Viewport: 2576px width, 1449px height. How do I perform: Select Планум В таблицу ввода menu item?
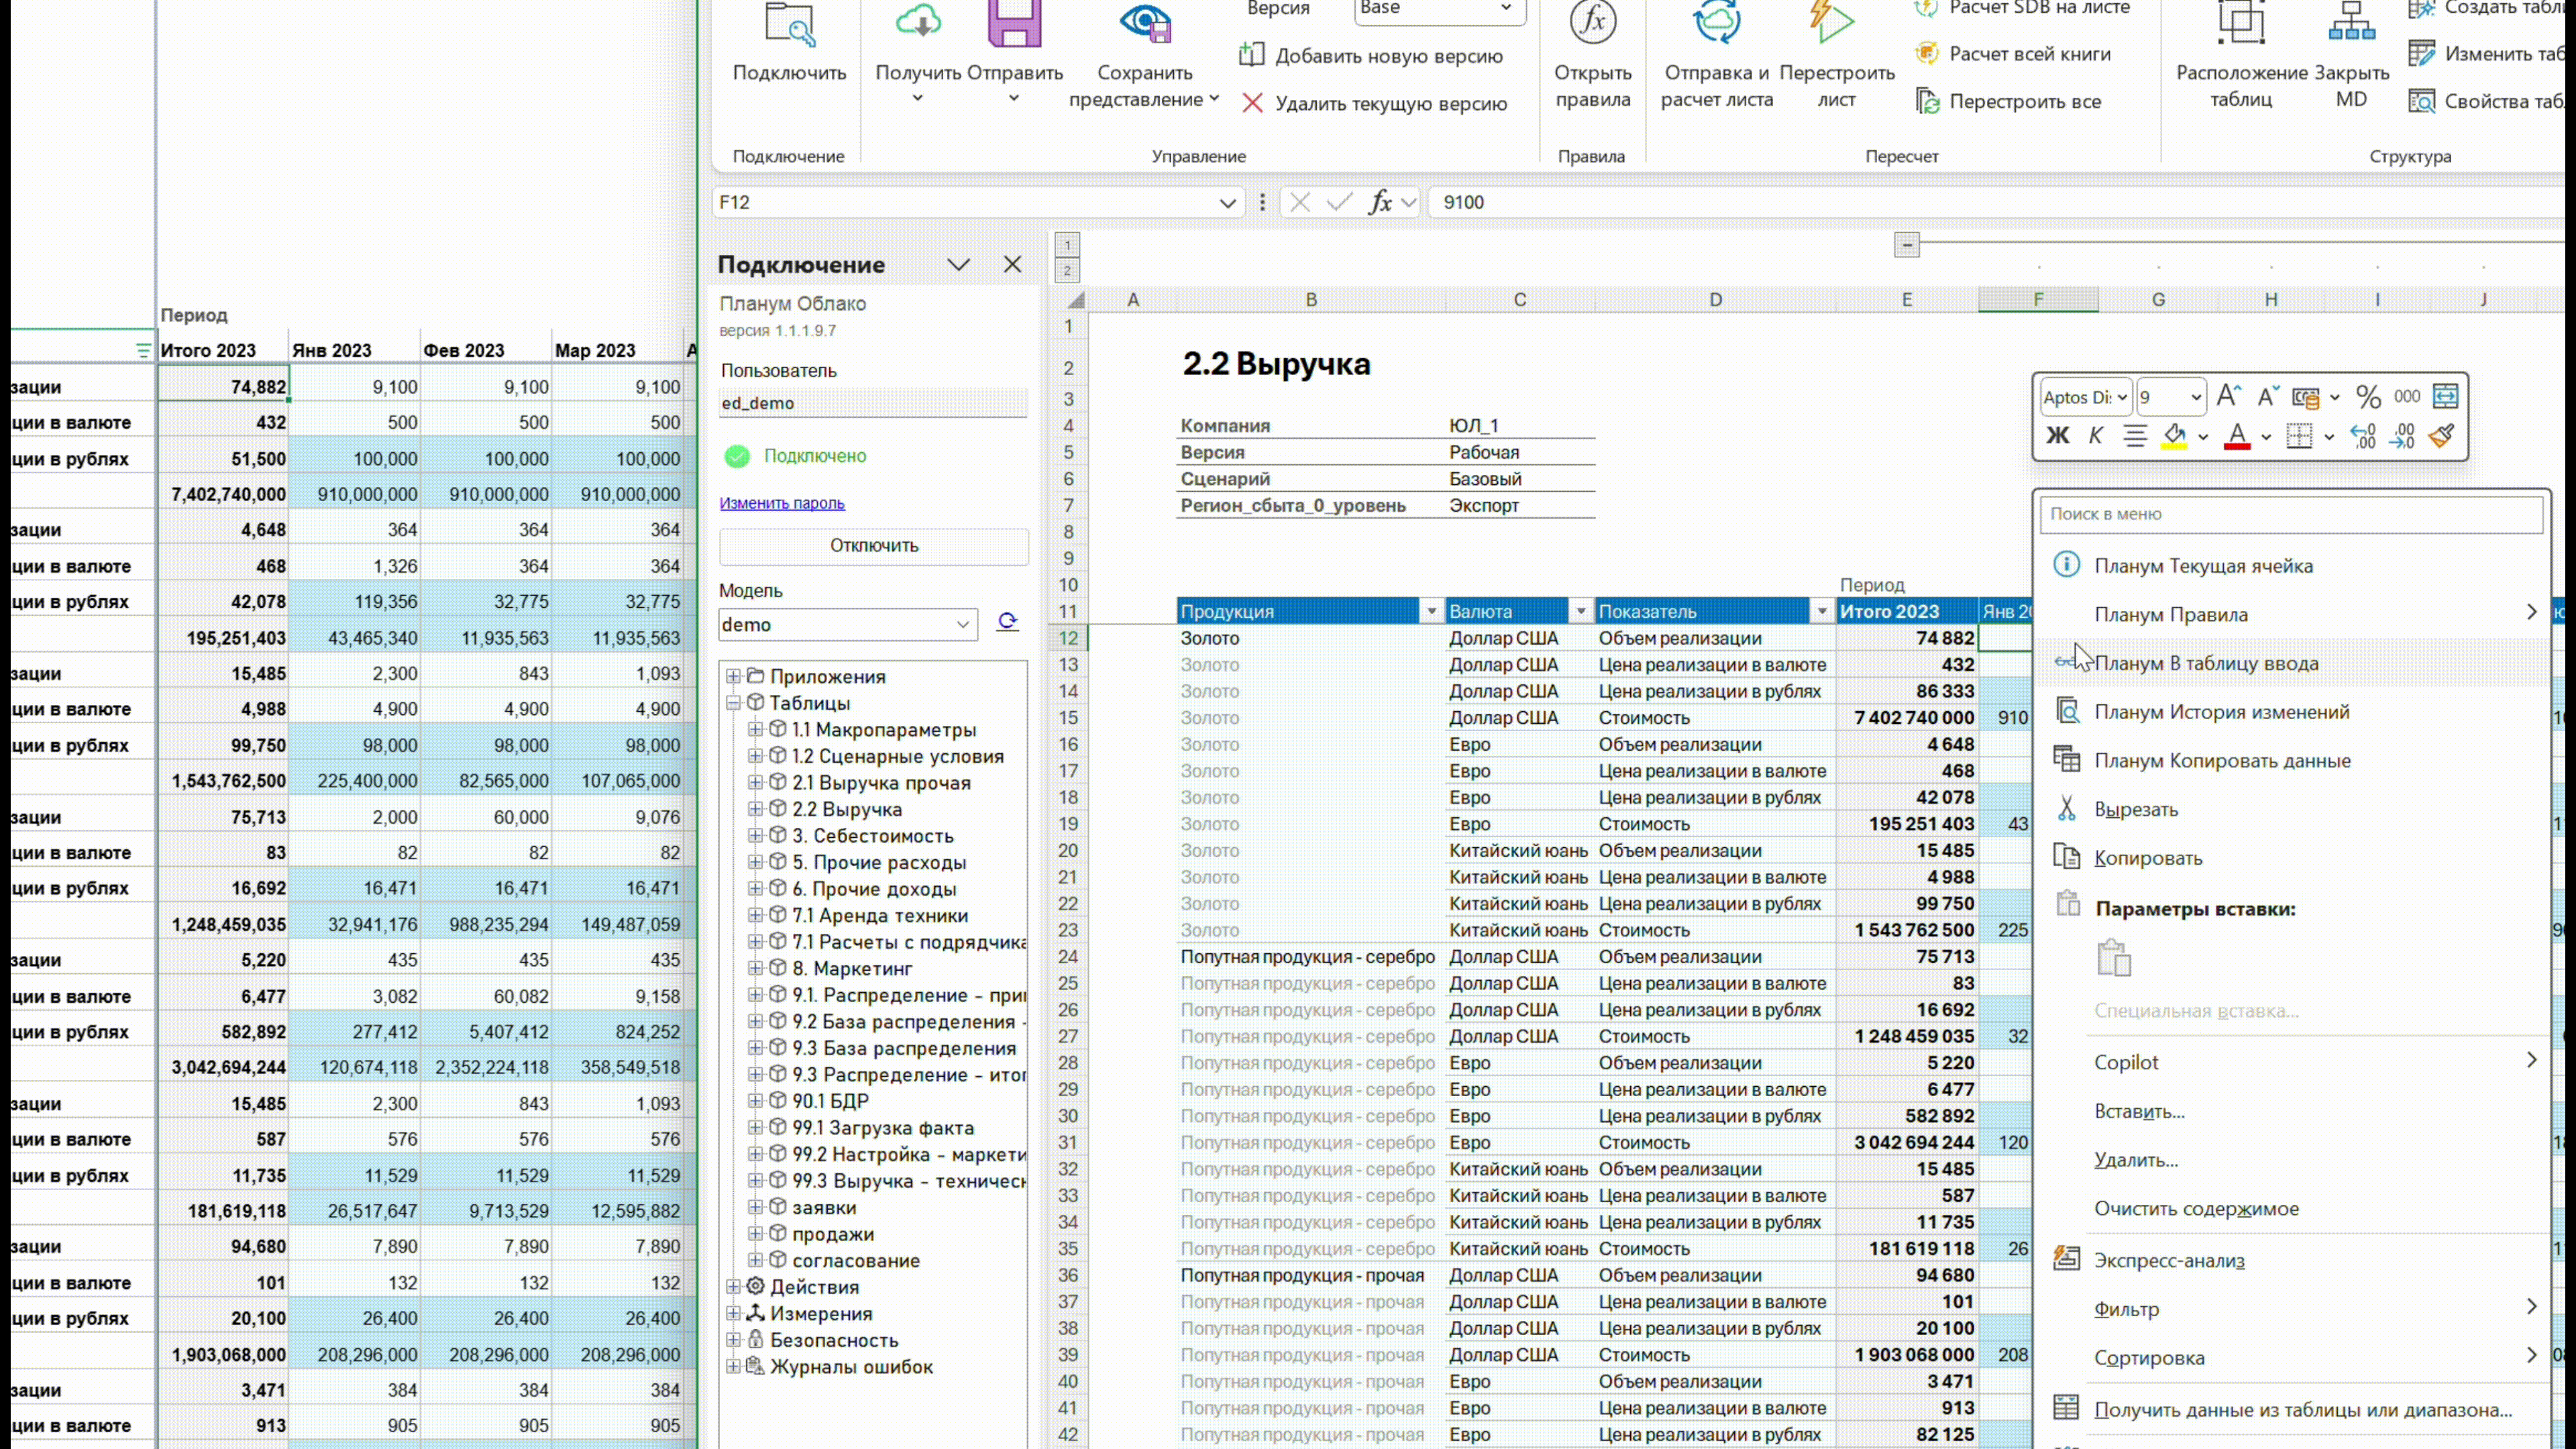point(2205,663)
